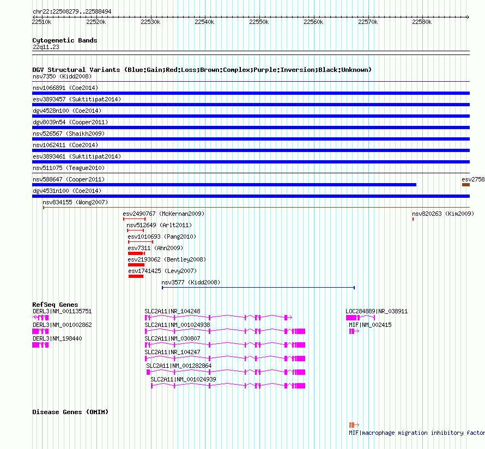The height and width of the screenshot is (449, 485).
Task: Select the MIF|NM_002415 transcript label
Action: pyautogui.click(x=370, y=325)
